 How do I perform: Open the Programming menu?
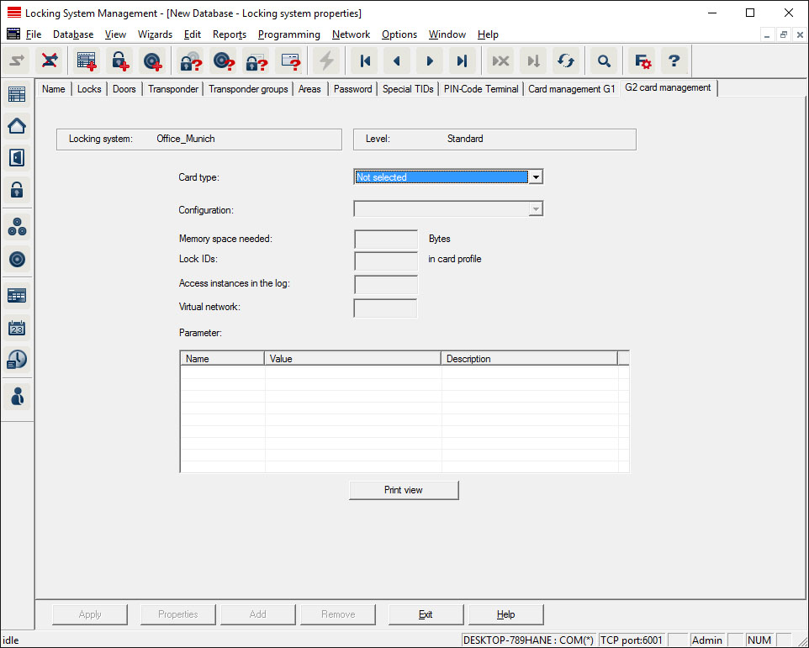288,34
